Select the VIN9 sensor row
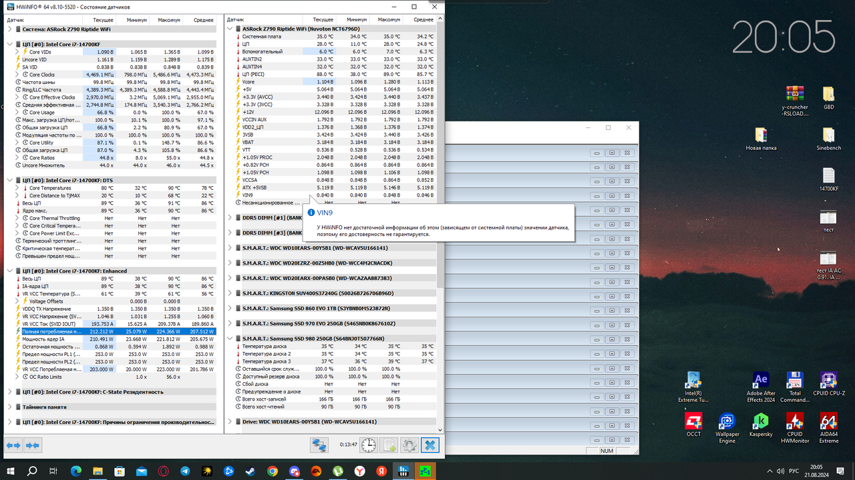 331,195
